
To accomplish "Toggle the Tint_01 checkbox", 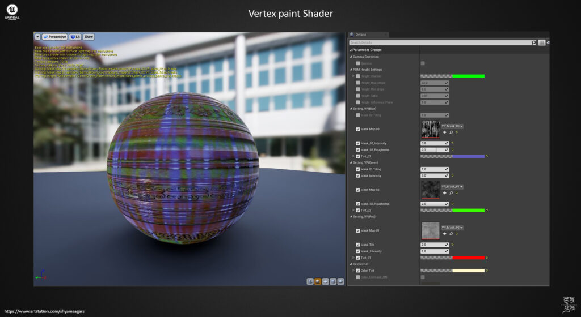I will [358, 258].
